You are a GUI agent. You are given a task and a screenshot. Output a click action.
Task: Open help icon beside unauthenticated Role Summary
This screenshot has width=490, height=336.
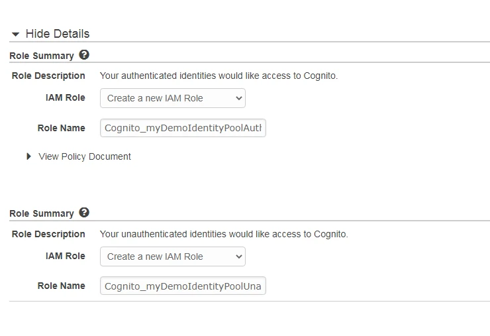point(84,213)
